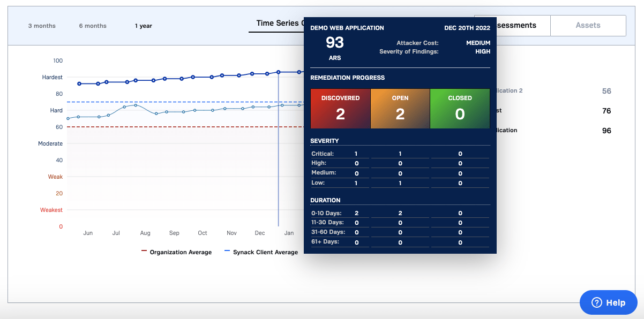Select the DISCOVERED remediation card
The width and height of the screenshot is (644, 319).
tap(340, 108)
